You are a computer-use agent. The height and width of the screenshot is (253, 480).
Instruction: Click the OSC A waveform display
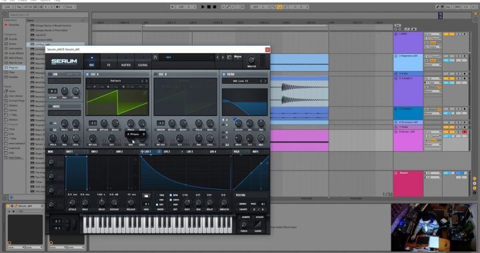click(x=117, y=102)
